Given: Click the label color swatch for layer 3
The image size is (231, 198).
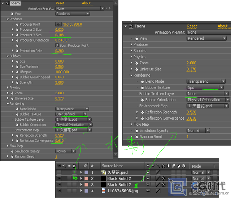Looking at the screenshot, I should click(86, 185).
